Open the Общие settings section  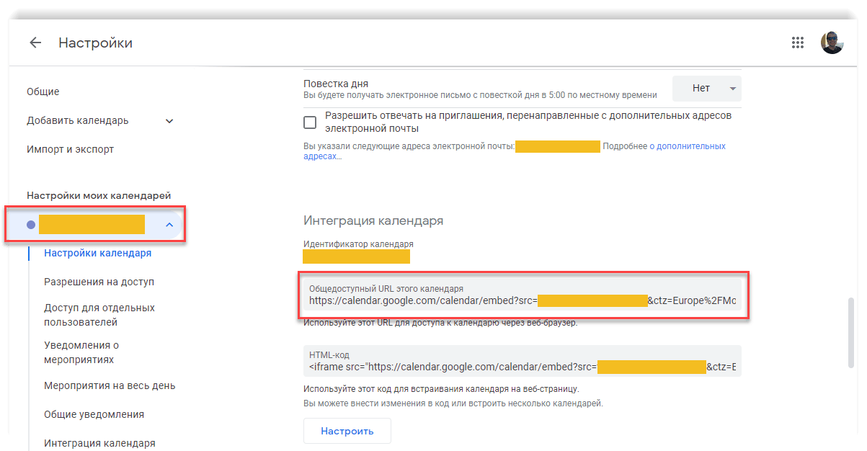43,91
